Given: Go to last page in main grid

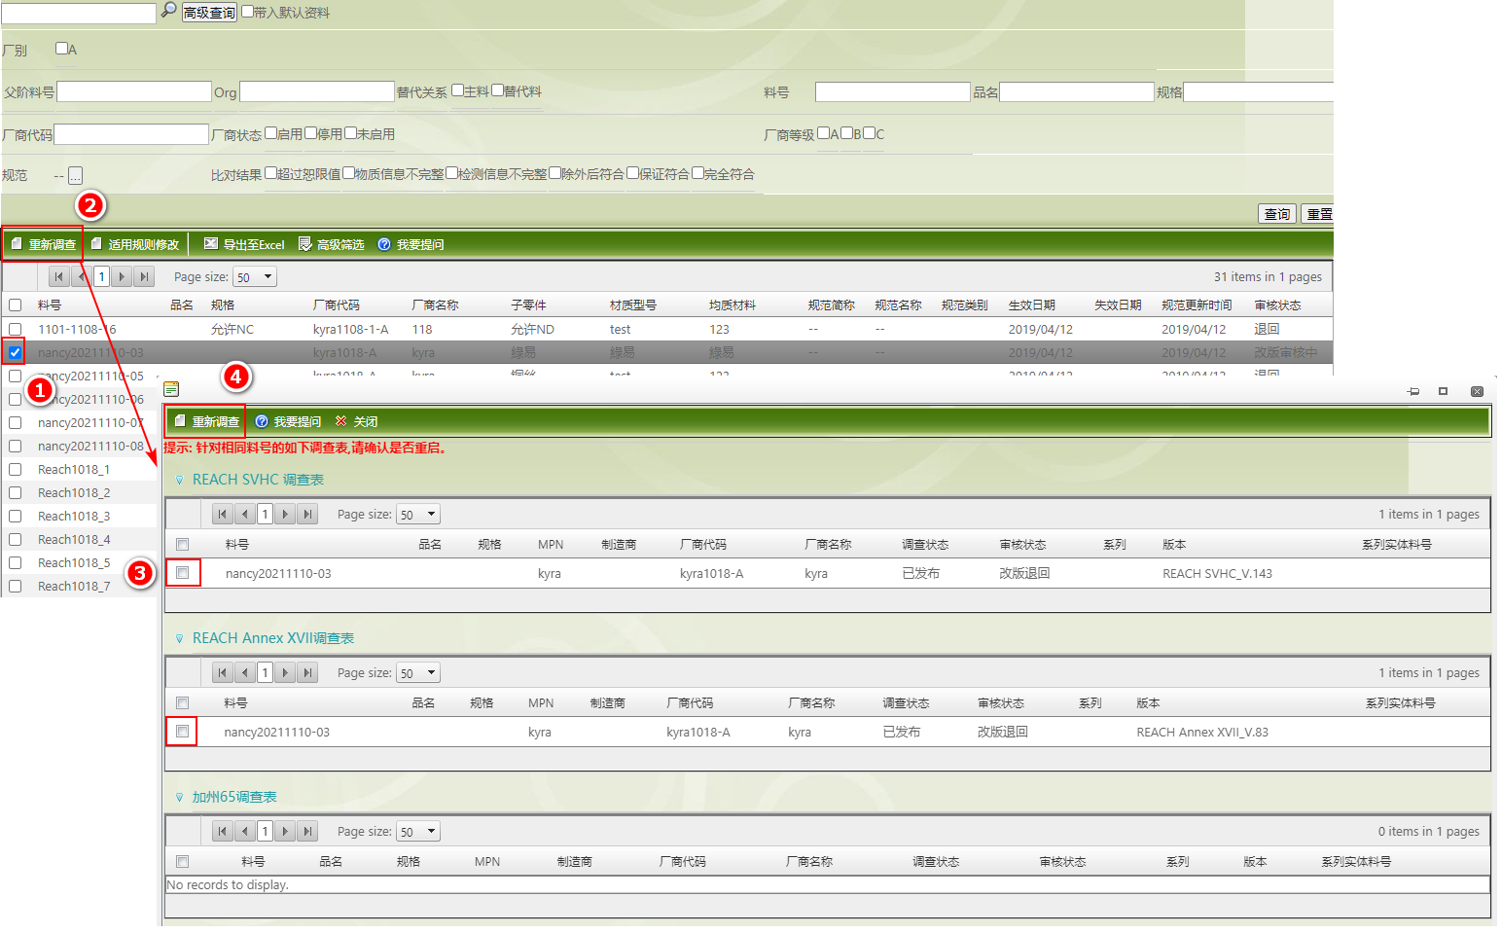Looking at the screenshot, I should (x=144, y=277).
